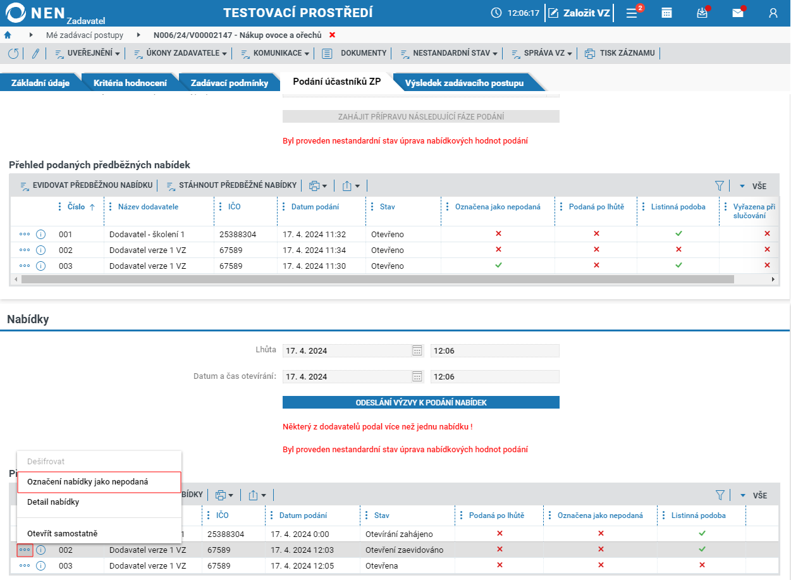Choose Označení nabídky jako nepodaná menu item

pyautogui.click(x=99, y=482)
